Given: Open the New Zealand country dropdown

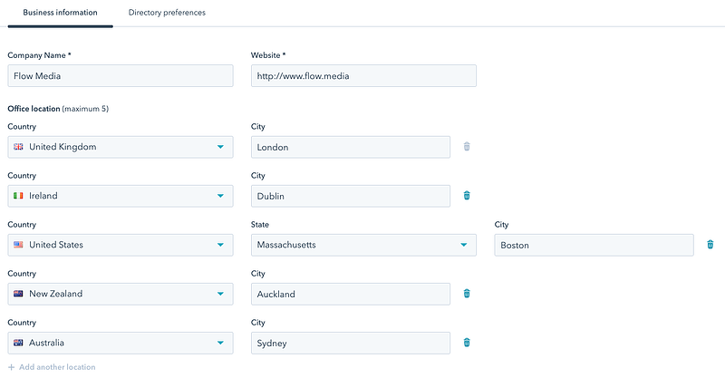Looking at the screenshot, I should [x=121, y=295].
